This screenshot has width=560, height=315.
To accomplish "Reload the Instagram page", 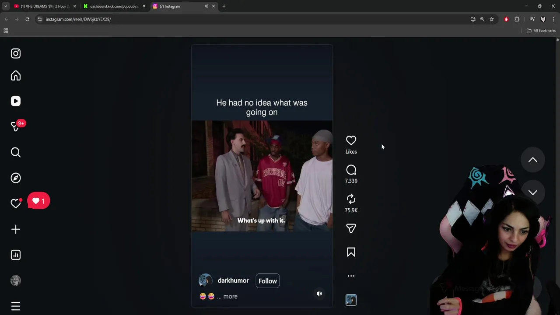I will coord(27,19).
